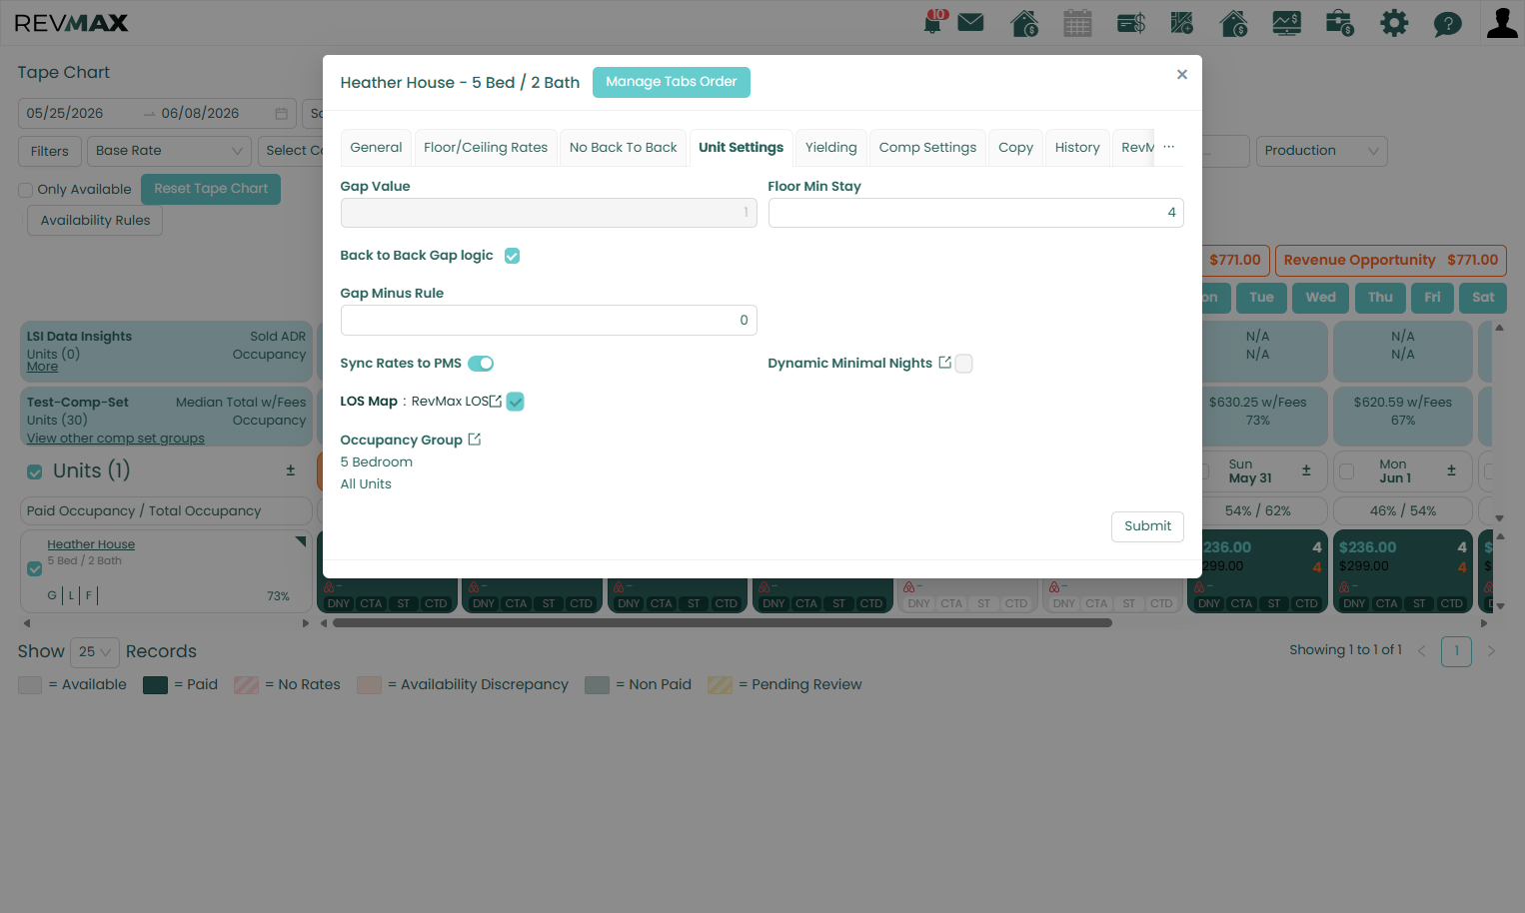Open the credit card payment icon

coord(1131,22)
